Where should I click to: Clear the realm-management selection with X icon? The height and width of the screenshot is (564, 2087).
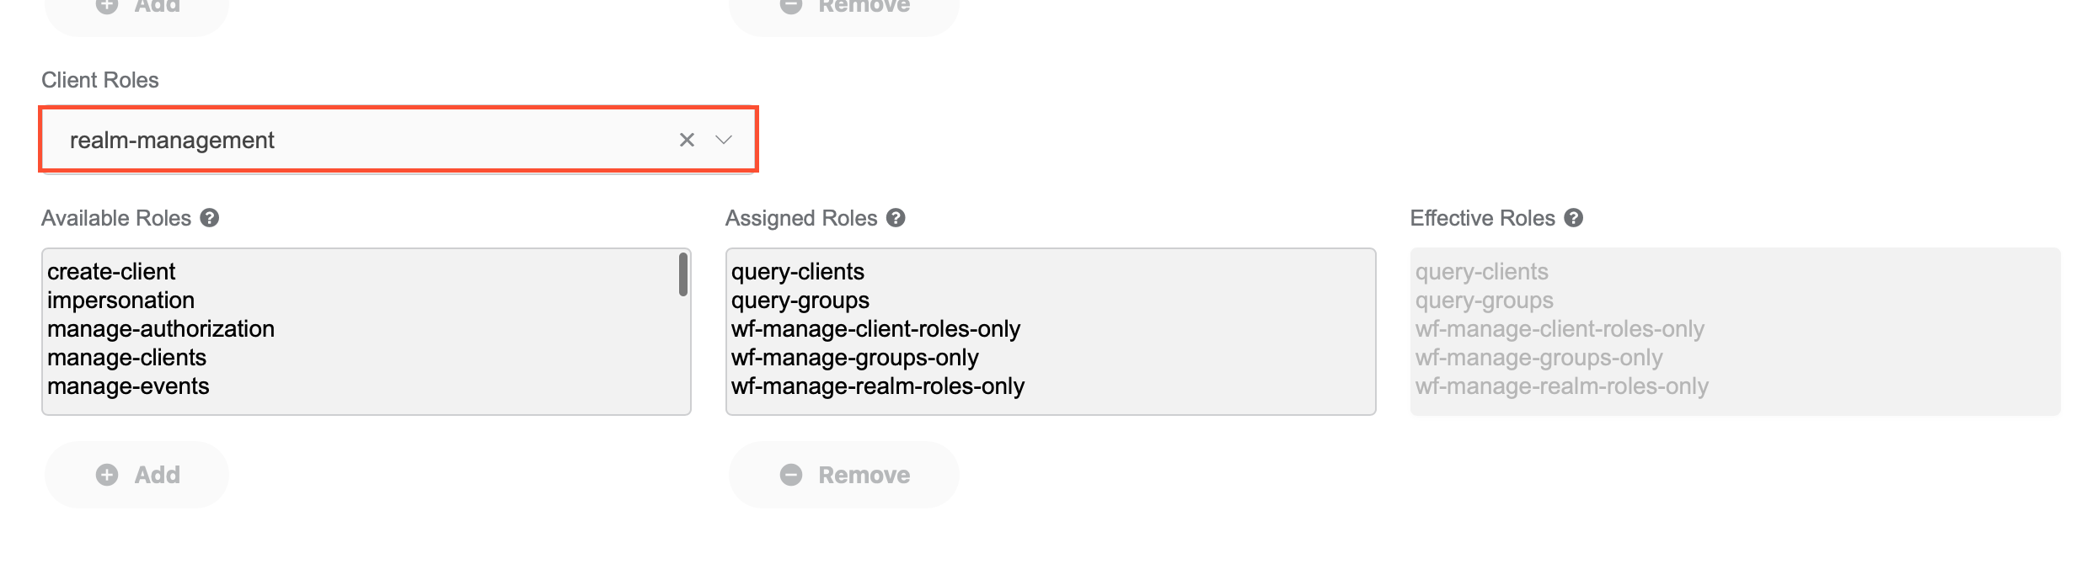coord(687,140)
